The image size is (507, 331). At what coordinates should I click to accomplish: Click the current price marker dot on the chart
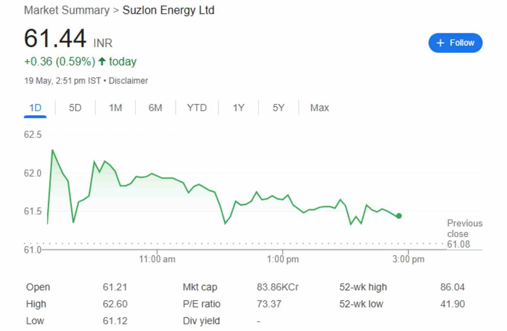(398, 216)
